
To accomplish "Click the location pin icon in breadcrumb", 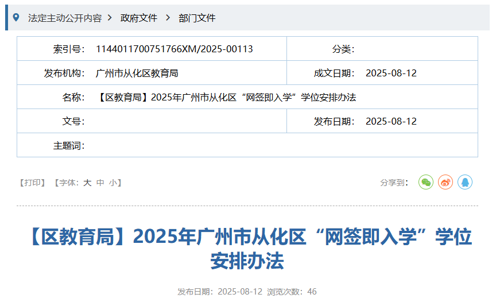I will [16, 18].
